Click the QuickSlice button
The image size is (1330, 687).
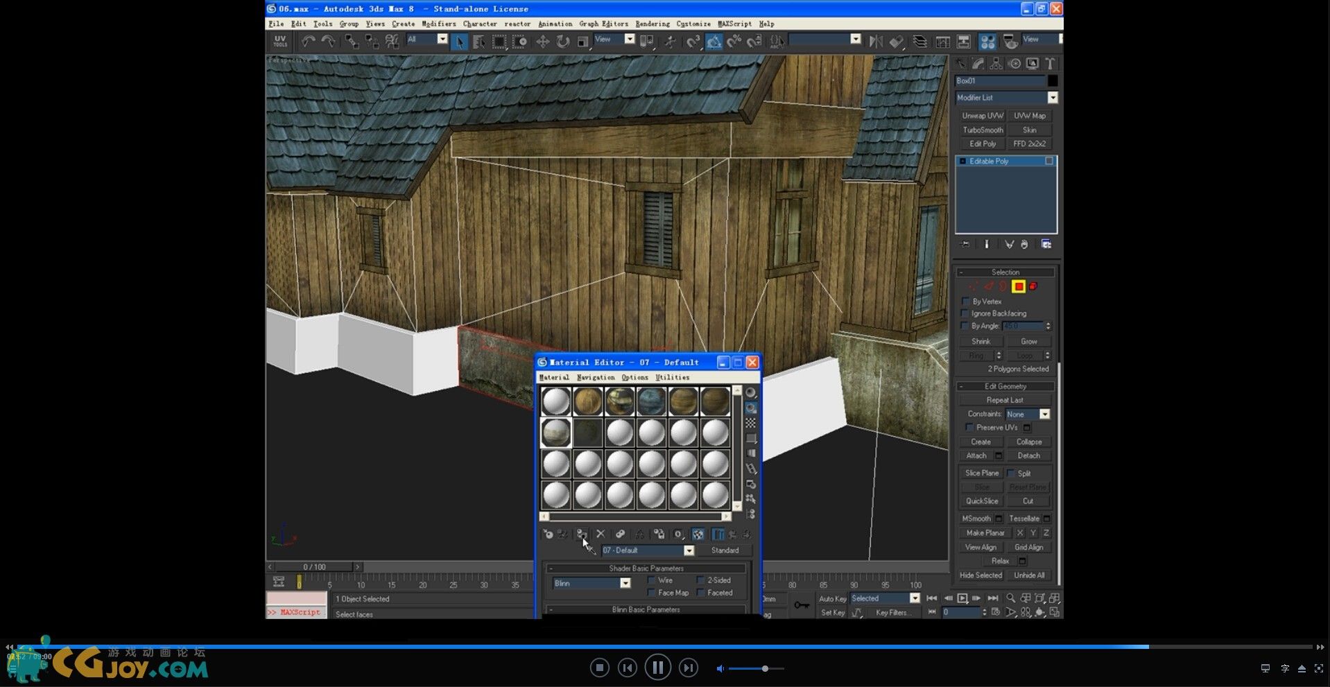click(982, 501)
